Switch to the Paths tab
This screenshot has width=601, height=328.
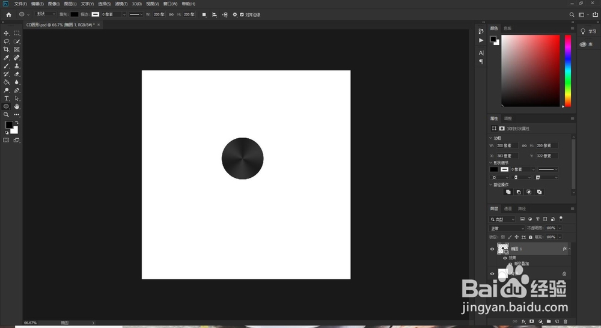coord(522,209)
